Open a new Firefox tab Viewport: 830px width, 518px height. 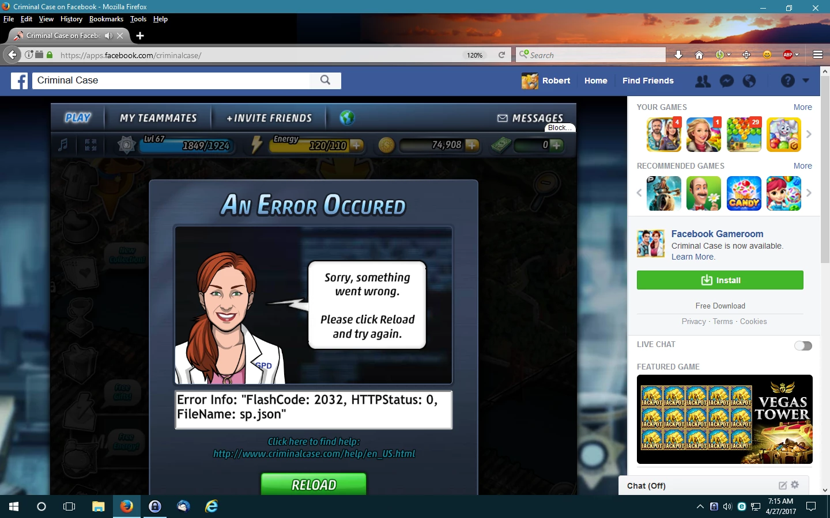139,36
